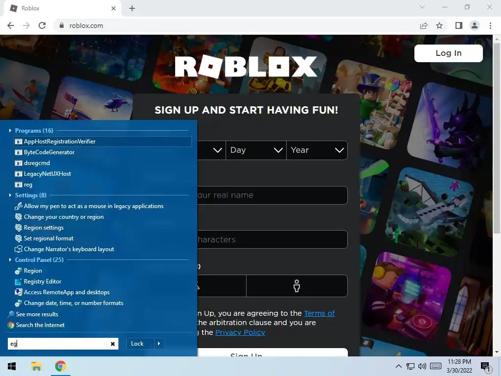
Task: Open the arrow menu beside Lock
Action: [x=159, y=344]
